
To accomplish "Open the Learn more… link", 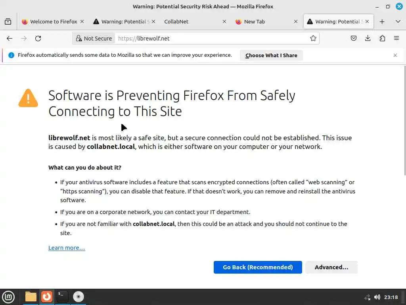I will tap(67, 248).
